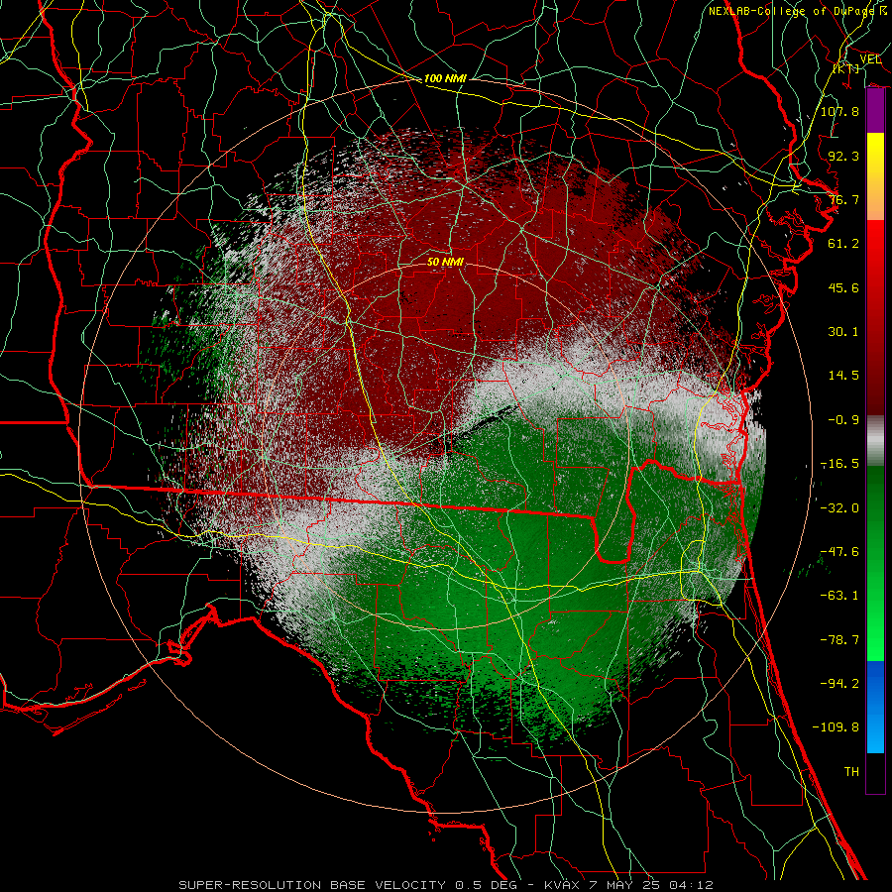
Task: Click the 50 NMI range ring label
Action: coord(445,262)
